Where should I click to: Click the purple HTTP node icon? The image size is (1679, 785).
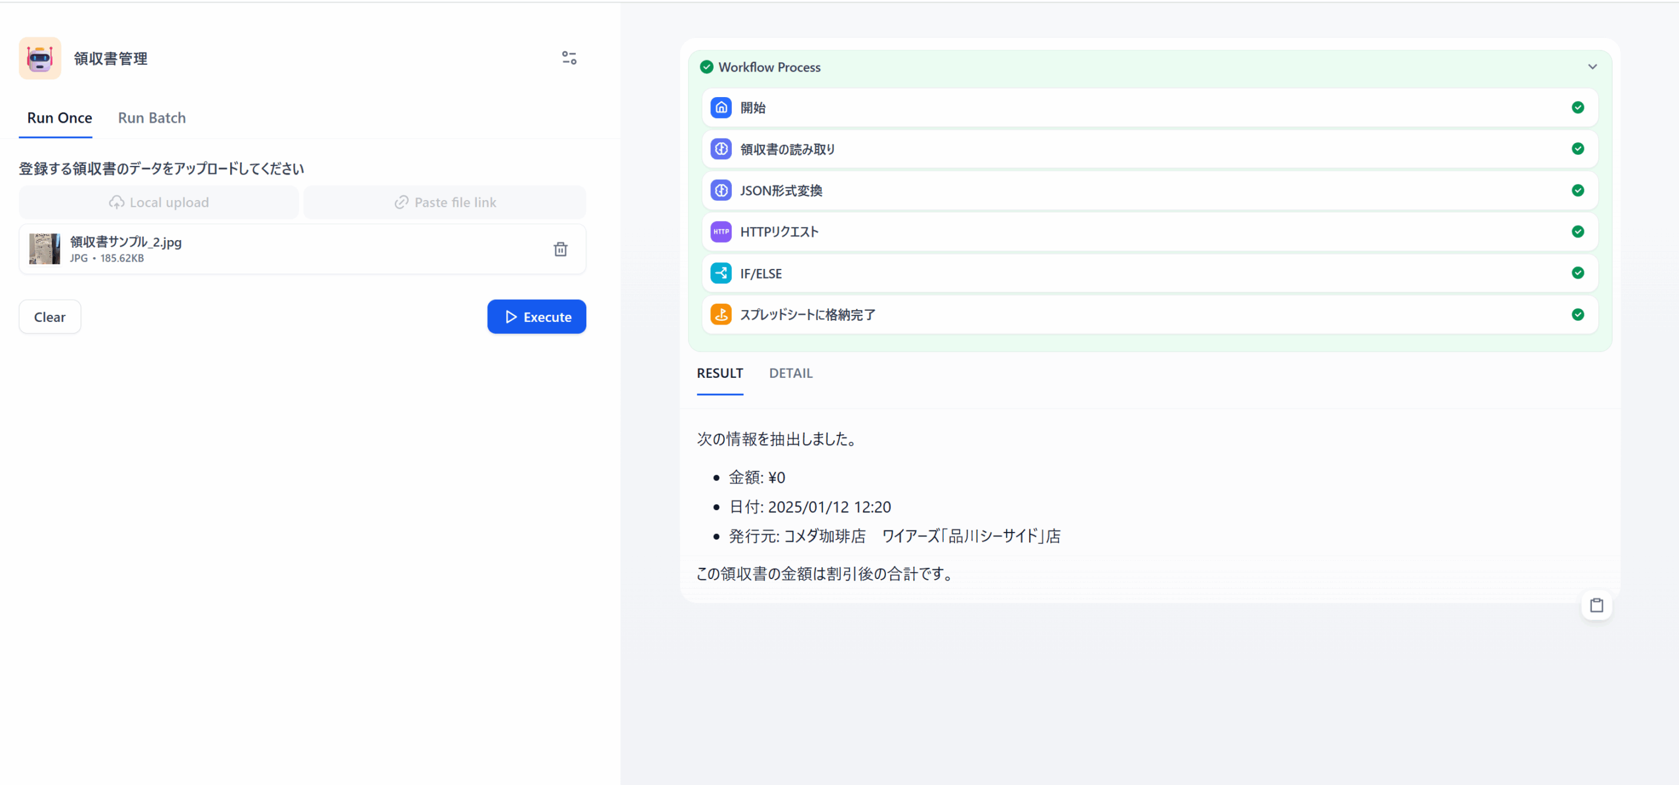coord(721,231)
